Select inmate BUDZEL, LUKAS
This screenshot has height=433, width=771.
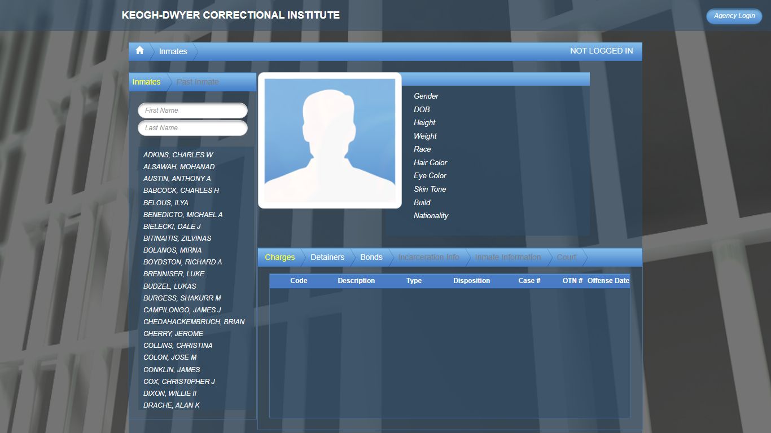(169, 286)
